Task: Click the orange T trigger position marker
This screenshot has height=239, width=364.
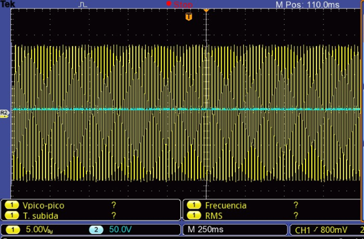Action: (189, 16)
